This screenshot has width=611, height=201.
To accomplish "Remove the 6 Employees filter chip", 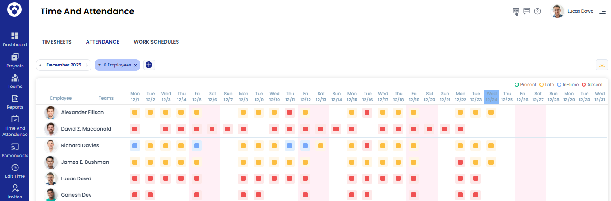I will pyautogui.click(x=135, y=65).
